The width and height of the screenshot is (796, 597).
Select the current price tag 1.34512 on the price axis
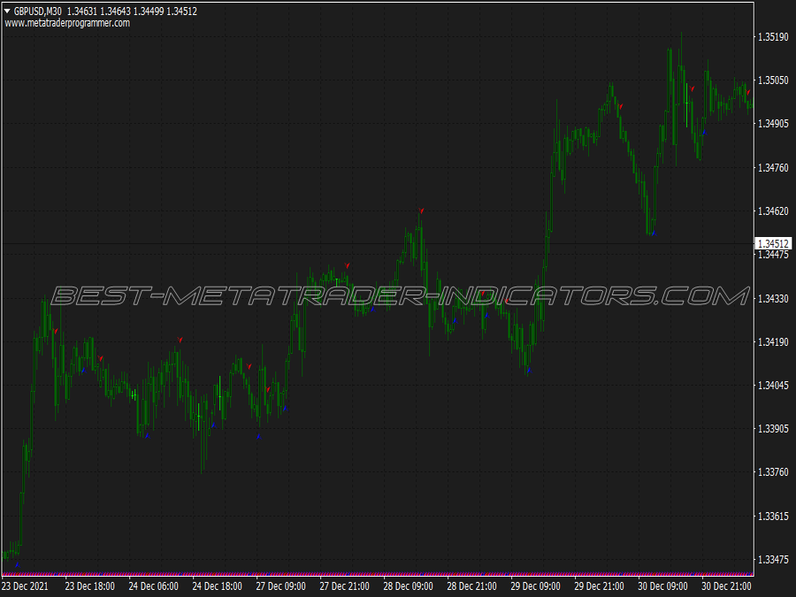click(x=773, y=244)
